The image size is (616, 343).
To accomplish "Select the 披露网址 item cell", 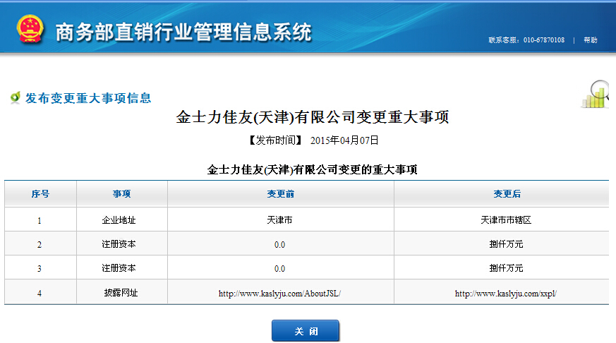I will [121, 293].
